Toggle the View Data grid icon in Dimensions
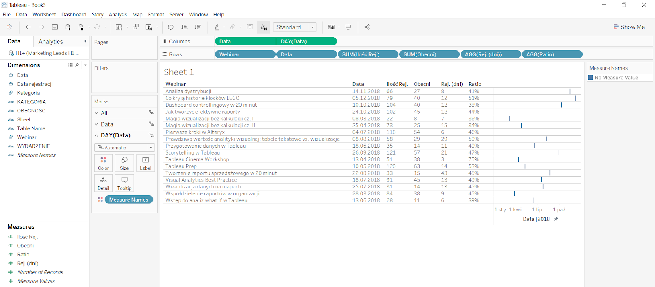This screenshot has height=287, width=655. coord(70,65)
